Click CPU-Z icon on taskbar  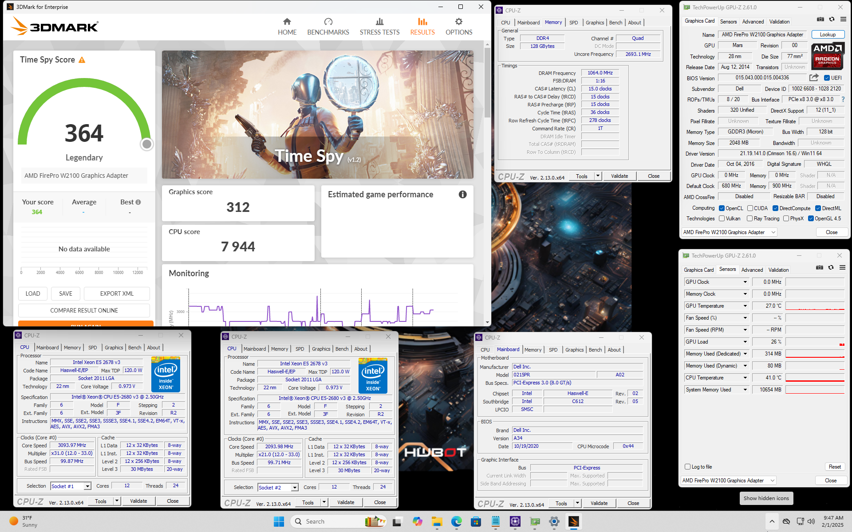click(x=515, y=521)
